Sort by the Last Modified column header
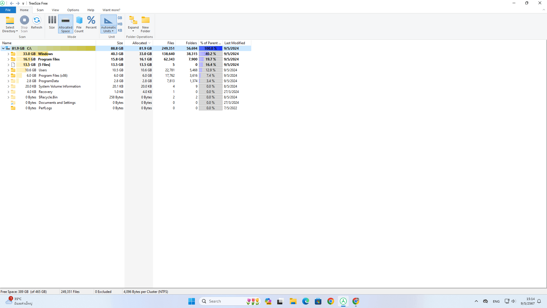 coord(234,43)
